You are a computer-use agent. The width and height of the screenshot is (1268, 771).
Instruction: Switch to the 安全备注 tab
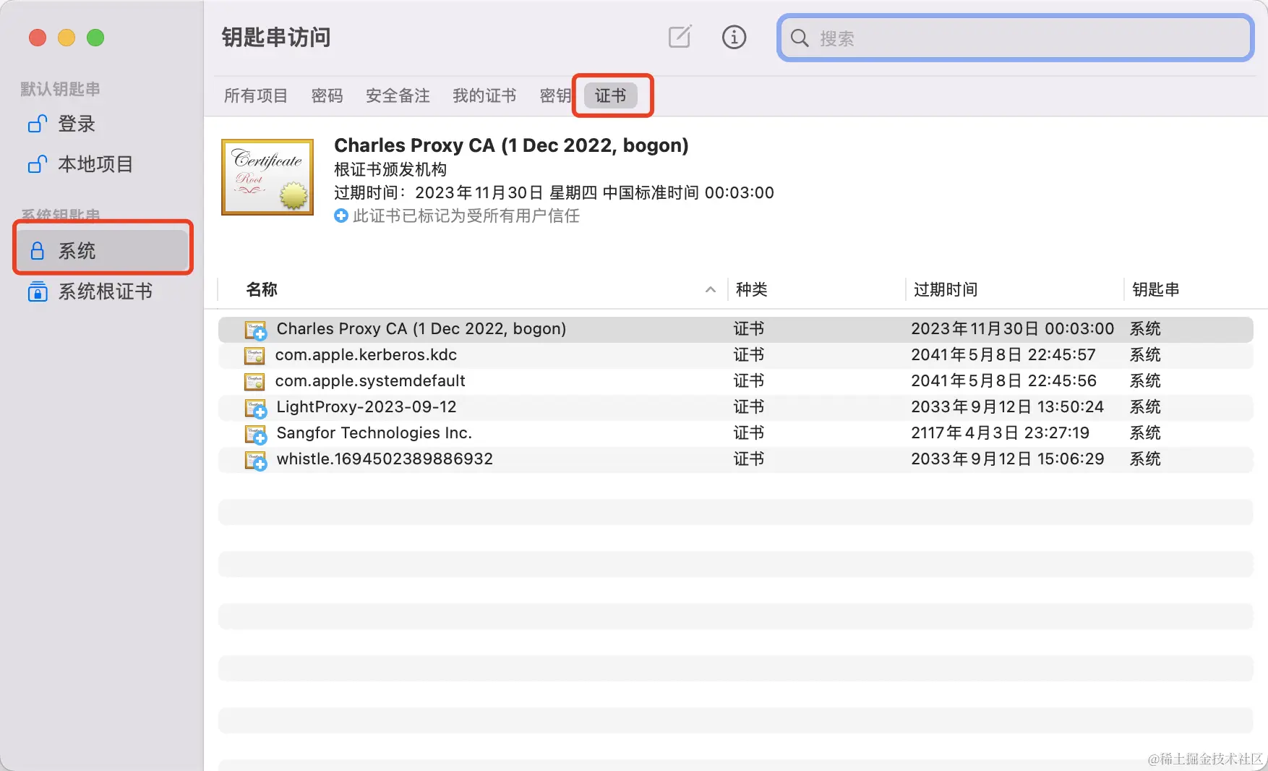point(398,95)
